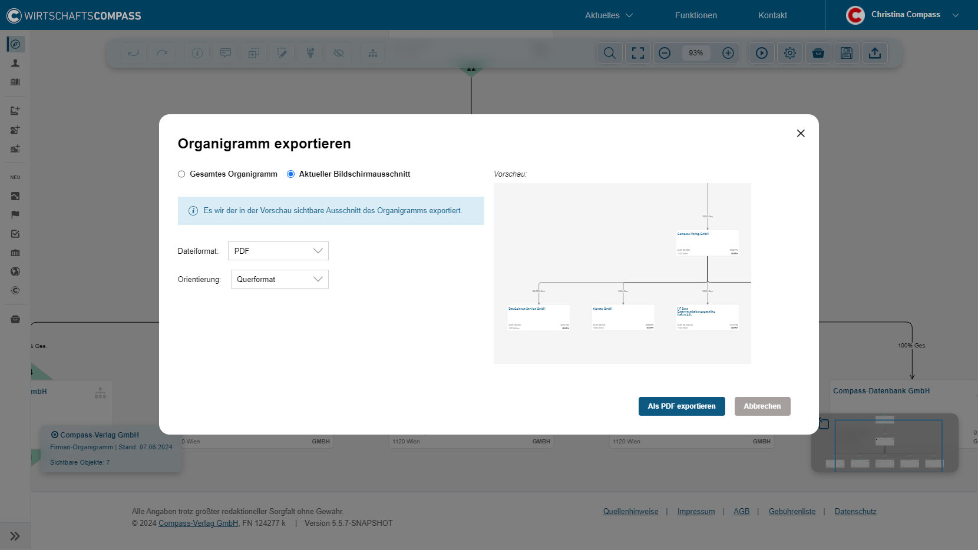Screen dimensions: 978x550
Task: Open Funktionen in top navigation
Action: (x=696, y=15)
